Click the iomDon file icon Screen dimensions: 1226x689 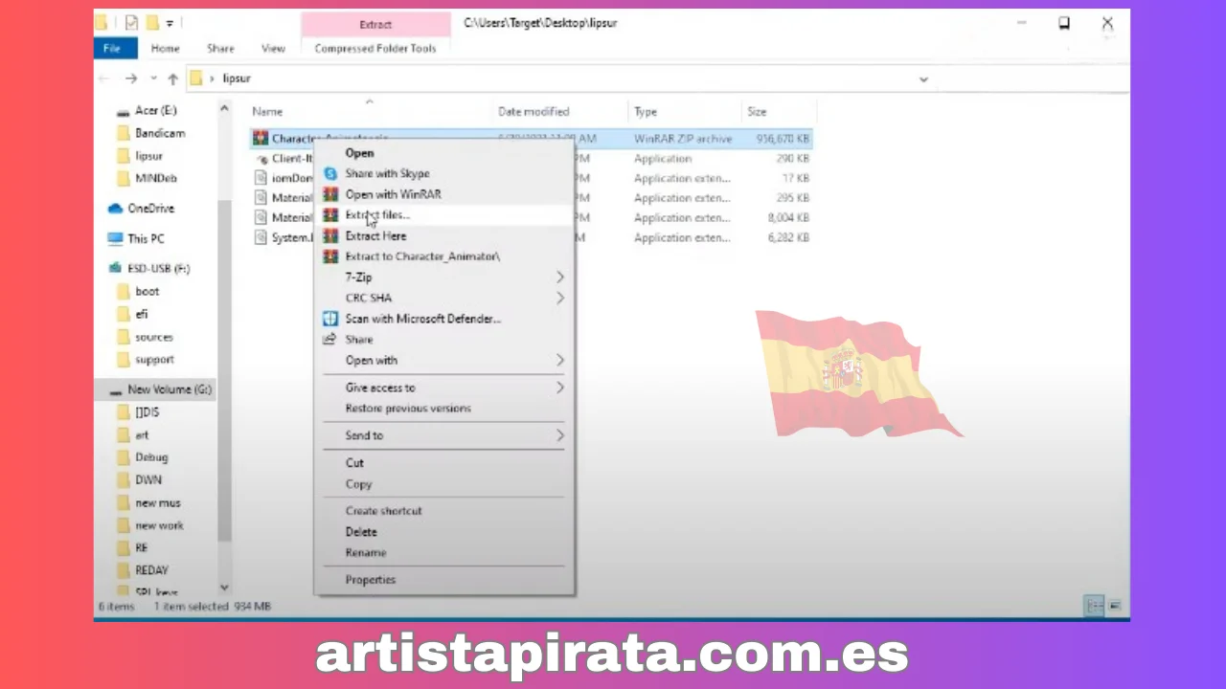[x=261, y=178]
